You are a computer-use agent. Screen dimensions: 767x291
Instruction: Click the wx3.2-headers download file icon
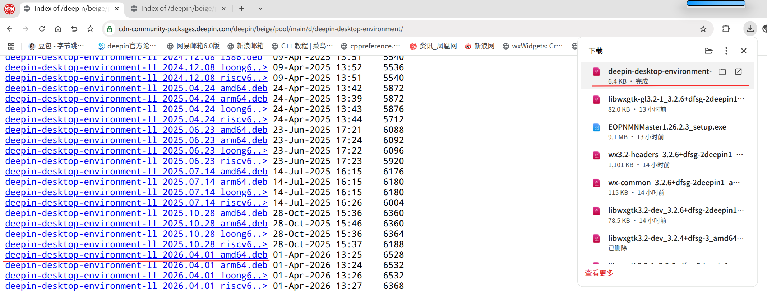(597, 155)
